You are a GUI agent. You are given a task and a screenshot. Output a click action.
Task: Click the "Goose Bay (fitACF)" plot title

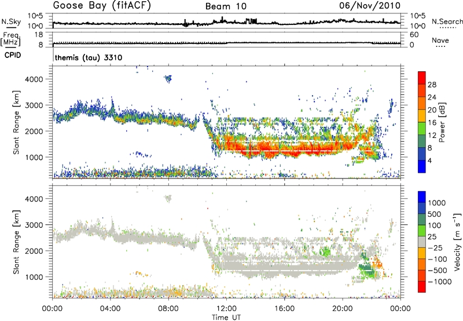pos(102,5)
